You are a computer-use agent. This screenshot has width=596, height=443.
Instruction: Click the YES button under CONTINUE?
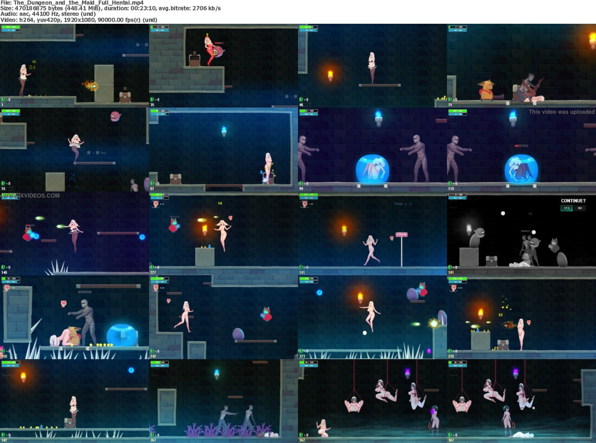pyautogui.click(x=566, y=208)
